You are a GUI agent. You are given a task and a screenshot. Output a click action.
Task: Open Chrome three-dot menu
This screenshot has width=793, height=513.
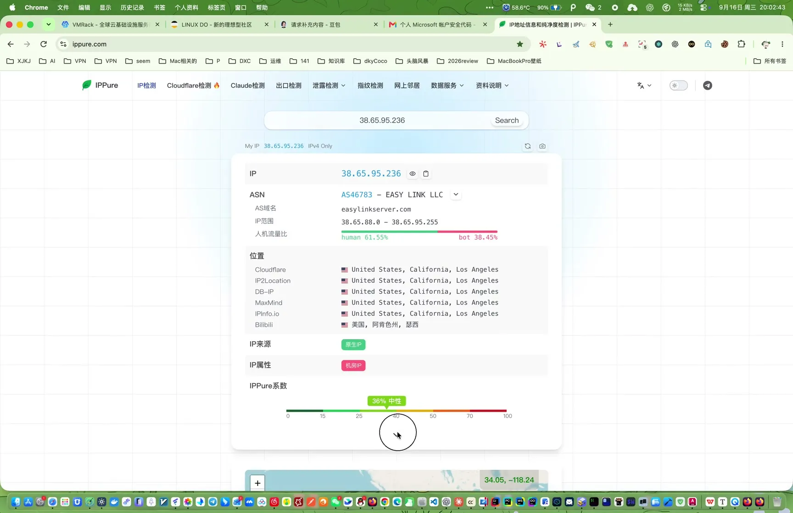pyautogui.click(x=782, y=44)
